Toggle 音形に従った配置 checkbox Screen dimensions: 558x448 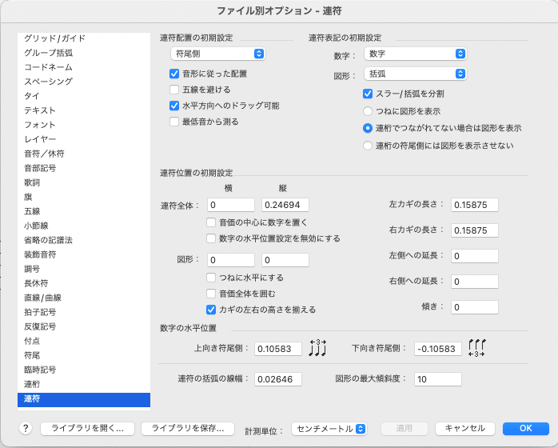[174, 74]
